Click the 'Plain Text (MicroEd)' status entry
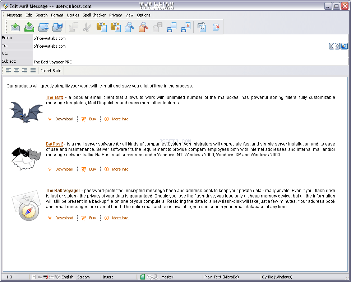This screenshot has height=282, width=351. tap(221, 277)
